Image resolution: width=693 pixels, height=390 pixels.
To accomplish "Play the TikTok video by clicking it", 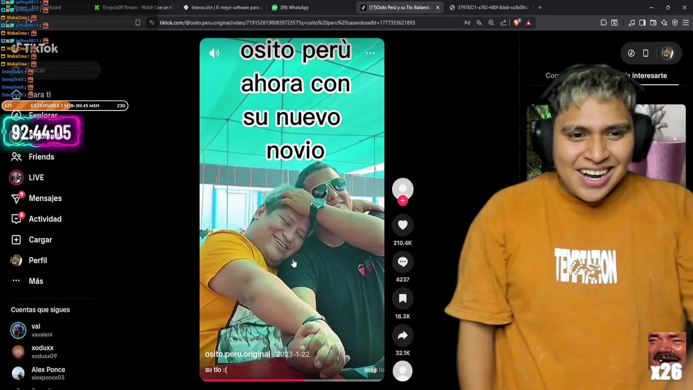I will click(292, 209).
